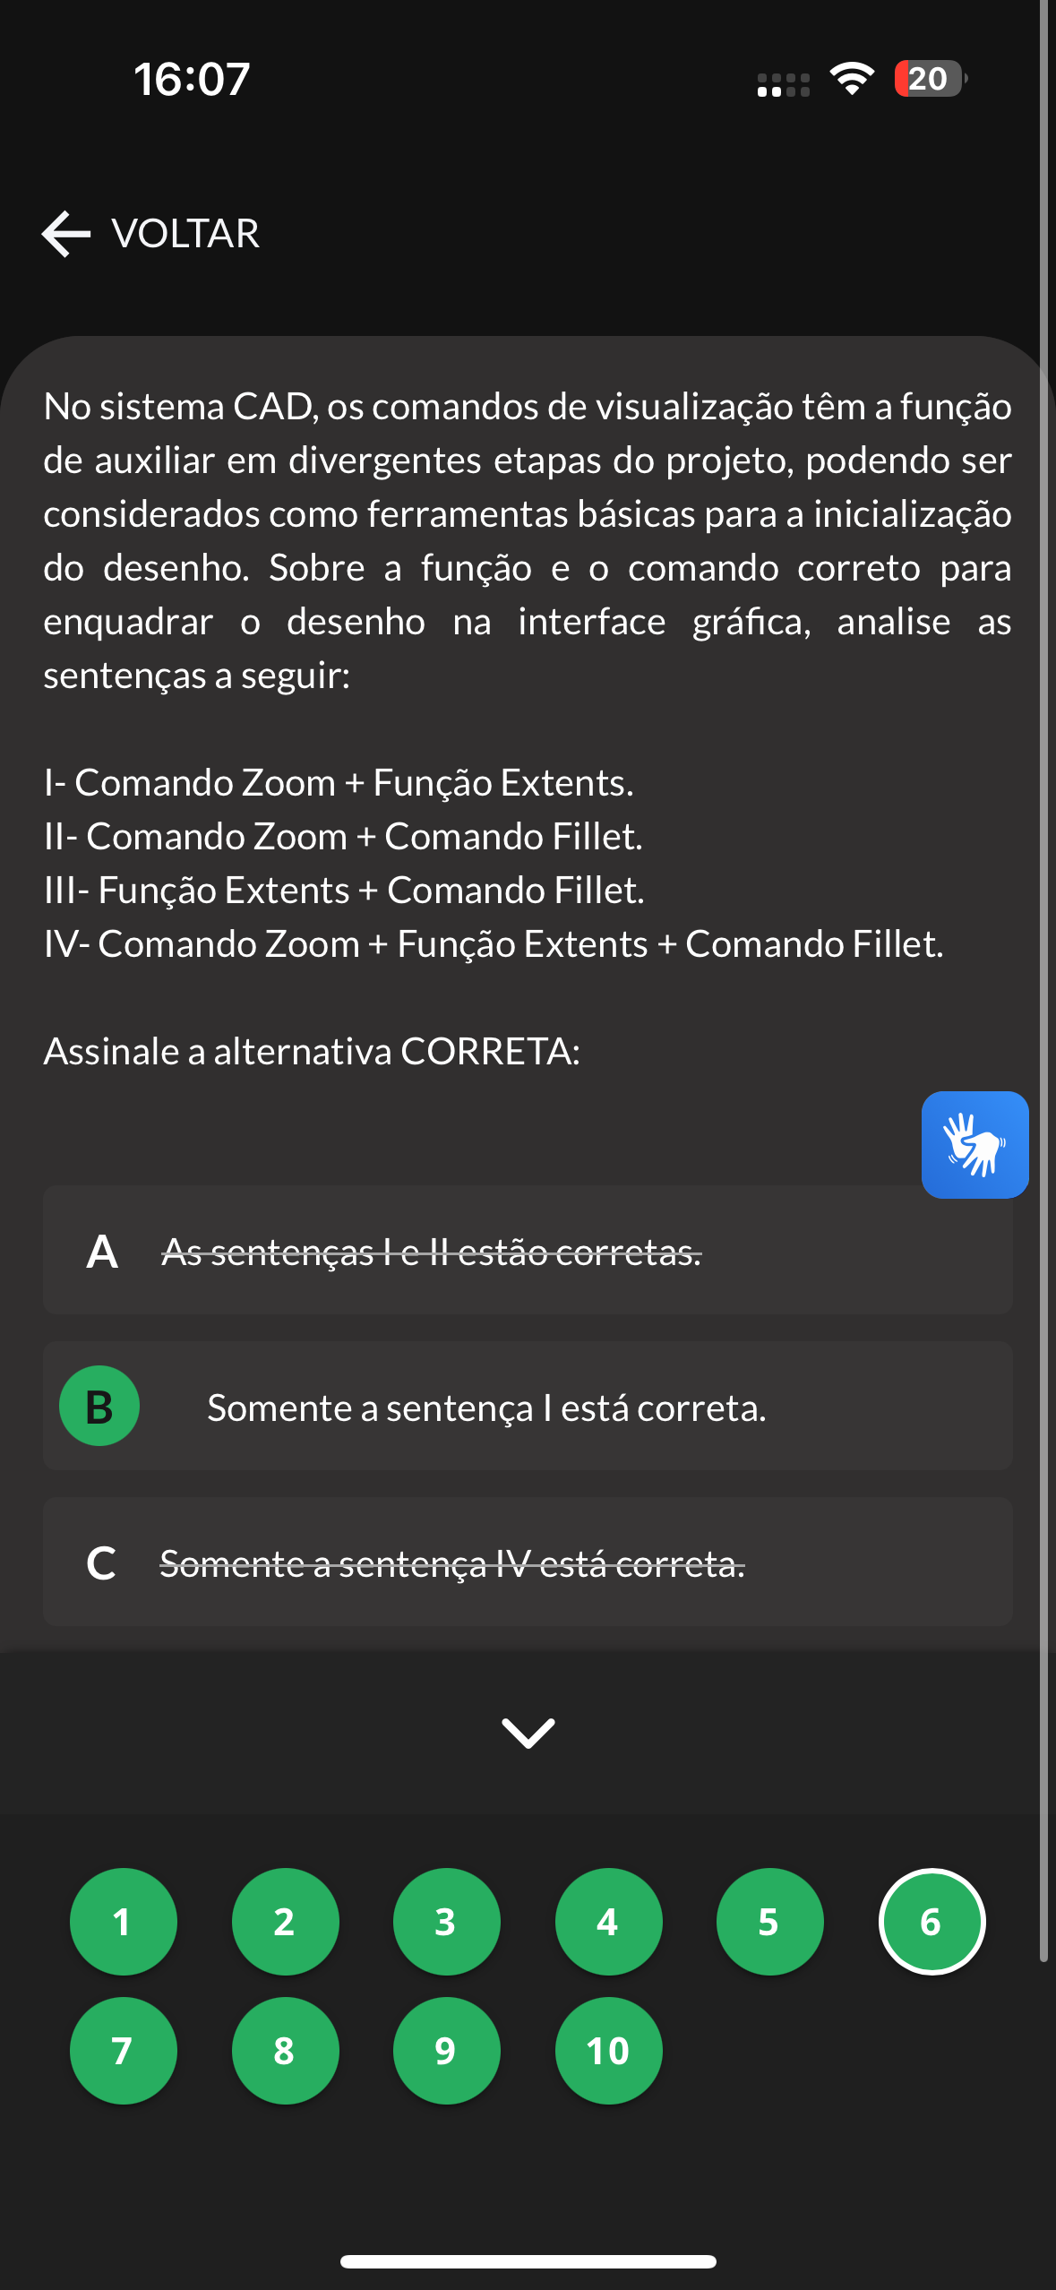Click the VOLTAR label text
The height and width of the screenshot is (2290, 1056).
click(185, 234)
